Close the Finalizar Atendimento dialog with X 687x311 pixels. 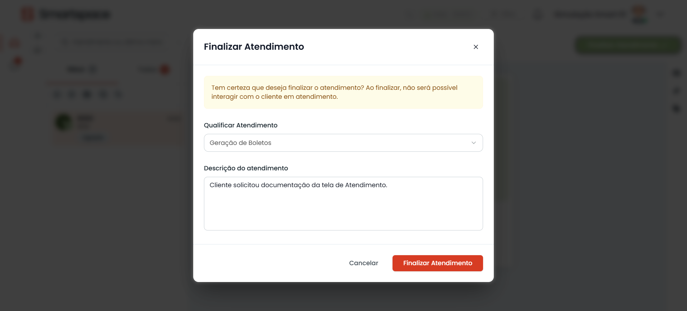[x=476, y=47]
